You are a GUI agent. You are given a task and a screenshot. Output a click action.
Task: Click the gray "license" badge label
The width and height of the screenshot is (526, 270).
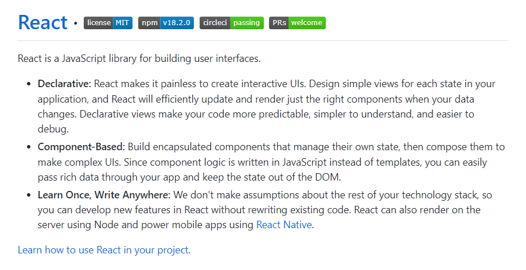point(99,23)
